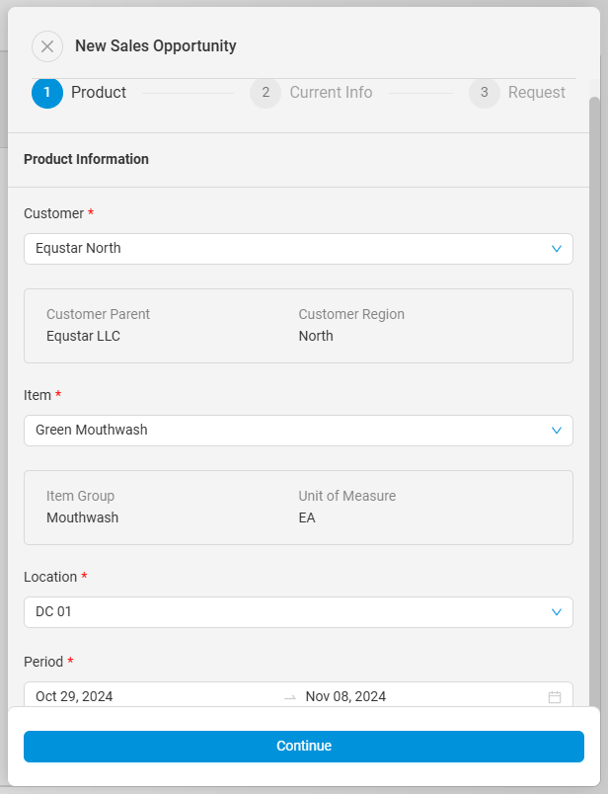Image resolution: width=608 pixels, height=794 pixels.
Task: Go to the Request step
Action: pos(536,93)
